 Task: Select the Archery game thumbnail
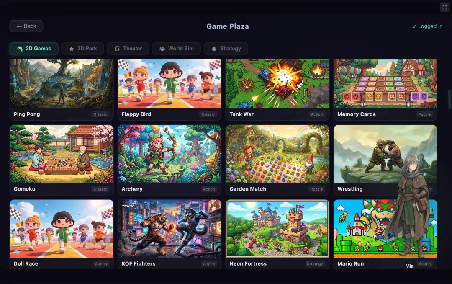[169, 154]
